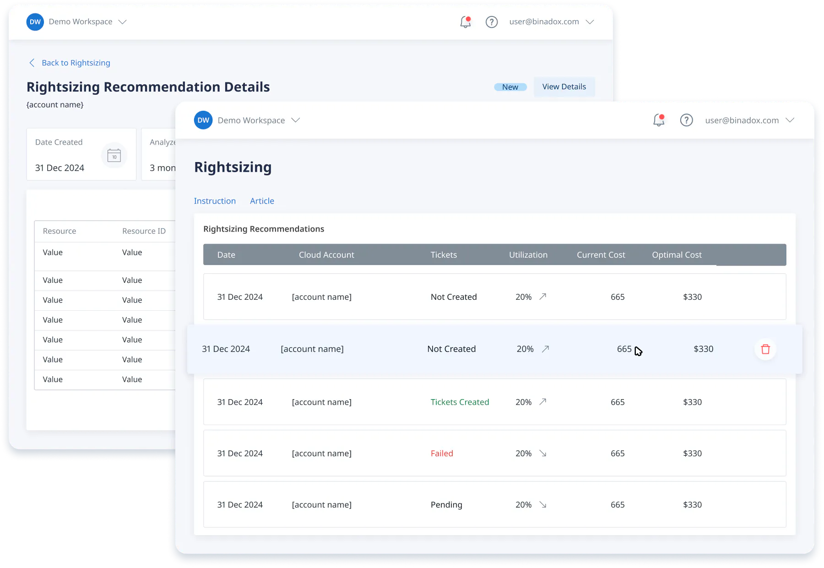Click Not Created in highlighted row
The image size is (824, 568).
click(451, 349)
